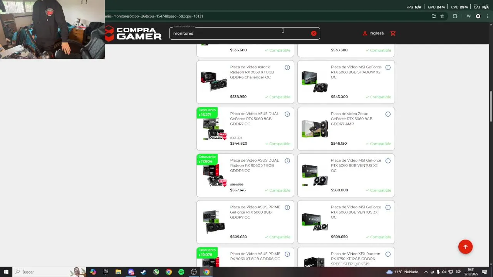Open OBS Studio from taskbar
Image resolution: width=493 pixels, height=277 pixels.
tap(194, 272)
